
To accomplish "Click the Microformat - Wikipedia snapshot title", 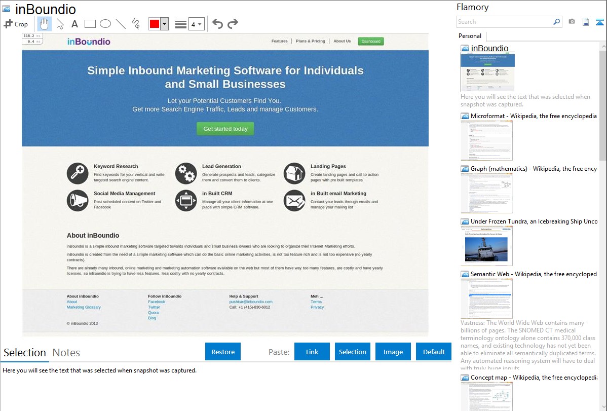I will 534,116.
